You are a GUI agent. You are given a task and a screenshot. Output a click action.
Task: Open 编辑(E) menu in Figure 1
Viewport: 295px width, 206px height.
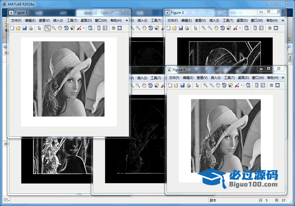click(30, 21)
